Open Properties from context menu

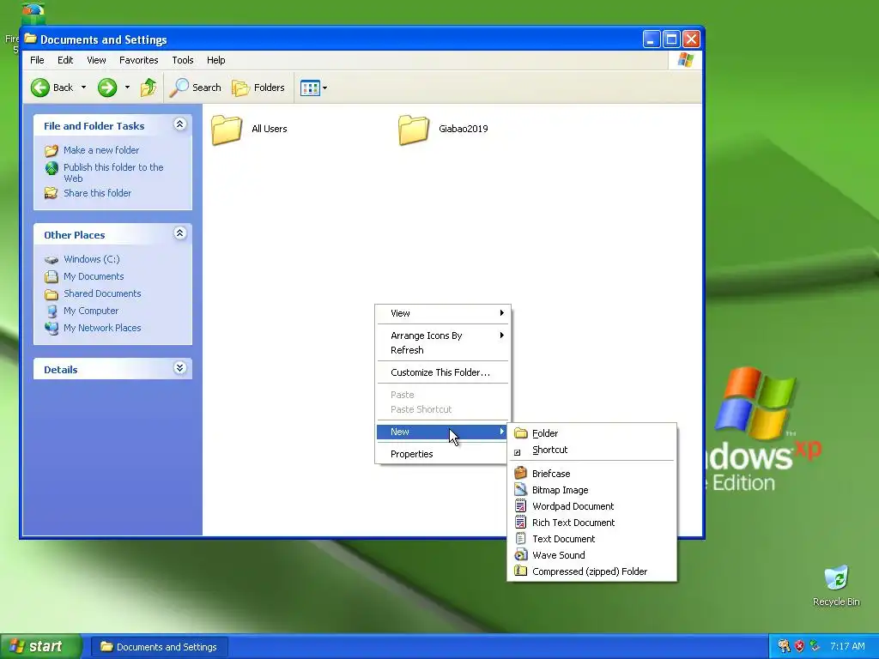point(442,454)
